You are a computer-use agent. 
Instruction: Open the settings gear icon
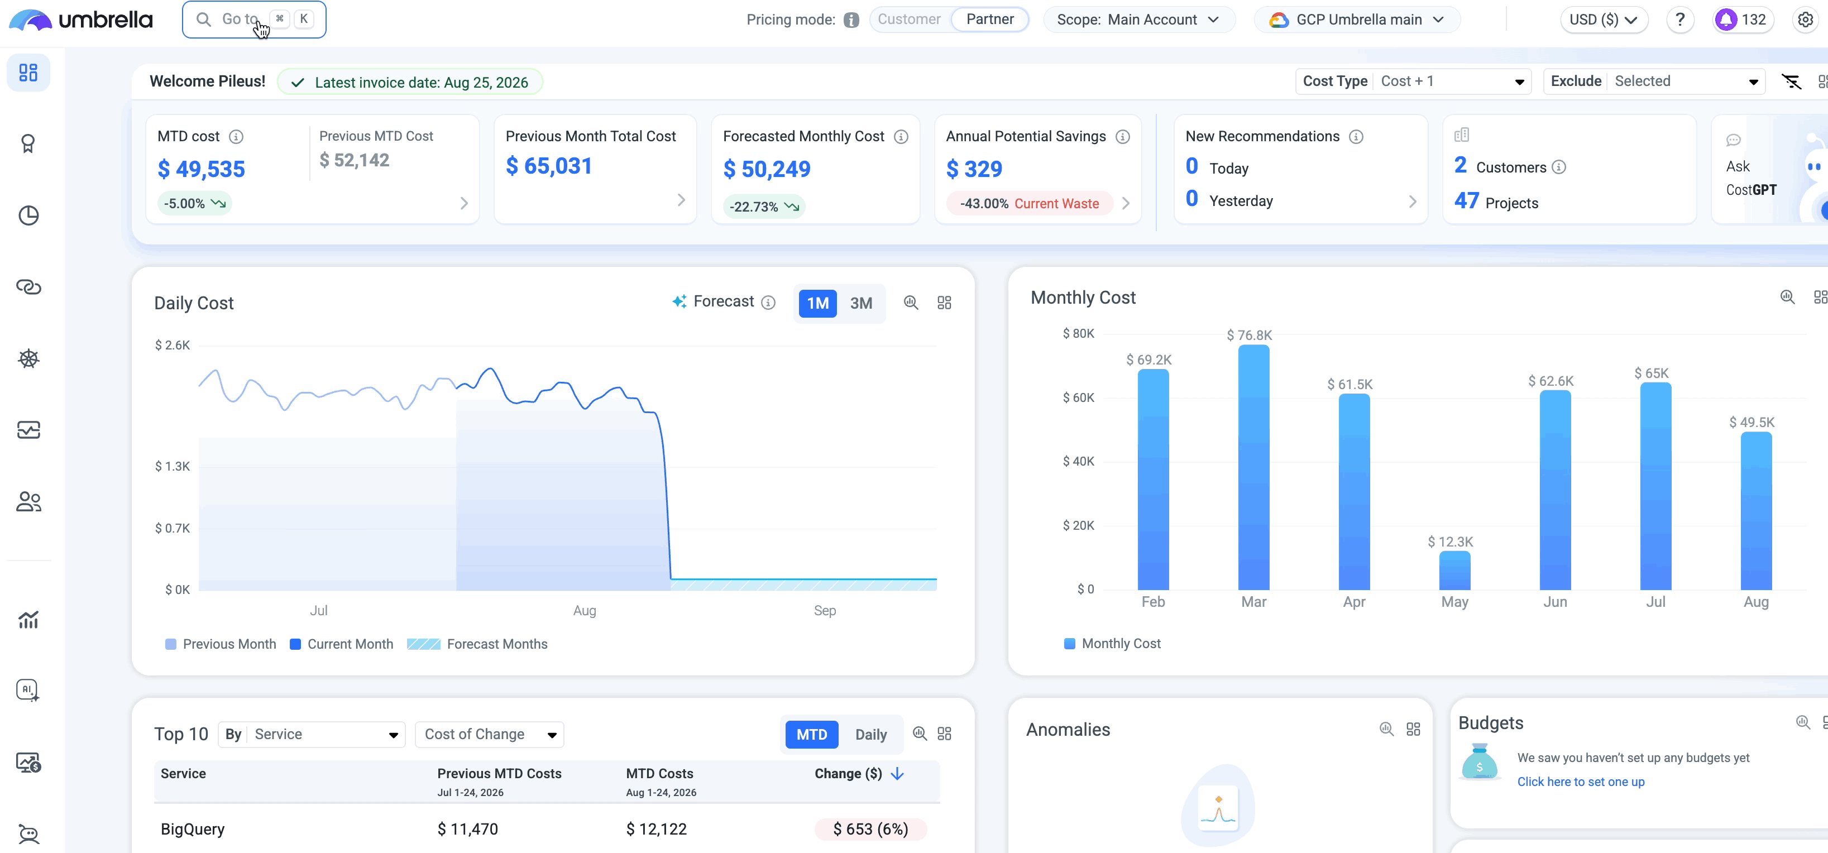click(x=1805, y=20)
